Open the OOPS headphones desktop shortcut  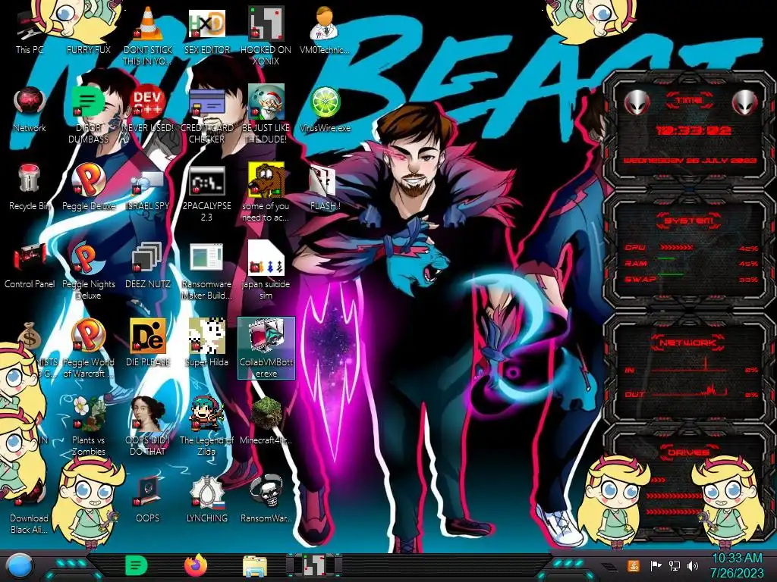(x=148, y=500)
